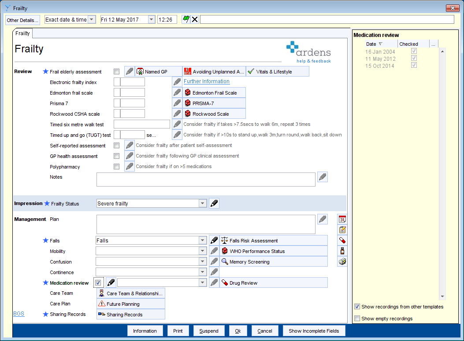
Task: Click the pencil icon beside Frailty Status
Action: click(x=214, y=203)
